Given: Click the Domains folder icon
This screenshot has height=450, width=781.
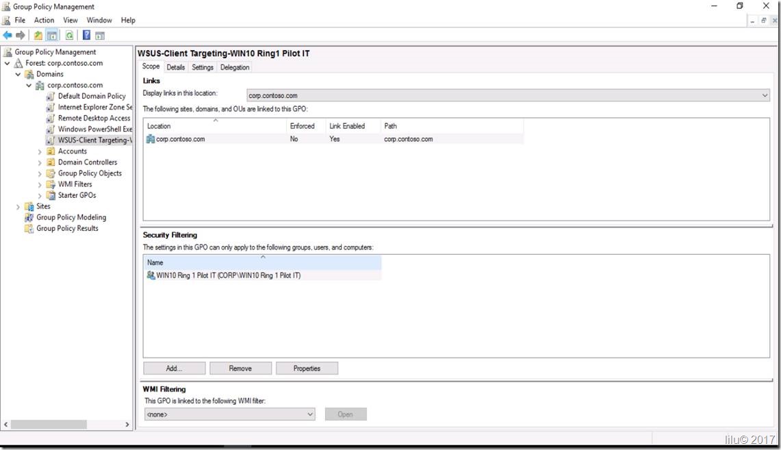Looking at the screenshot, I should [29, 74].
